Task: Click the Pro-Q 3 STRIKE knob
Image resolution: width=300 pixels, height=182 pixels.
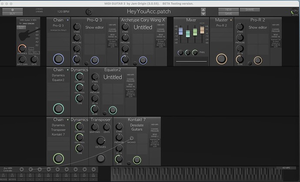Action: coord(77,27)
